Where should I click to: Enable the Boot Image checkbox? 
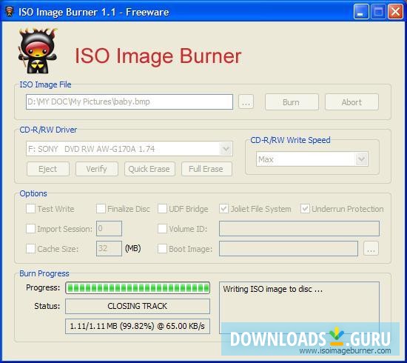tap(162, 249)
